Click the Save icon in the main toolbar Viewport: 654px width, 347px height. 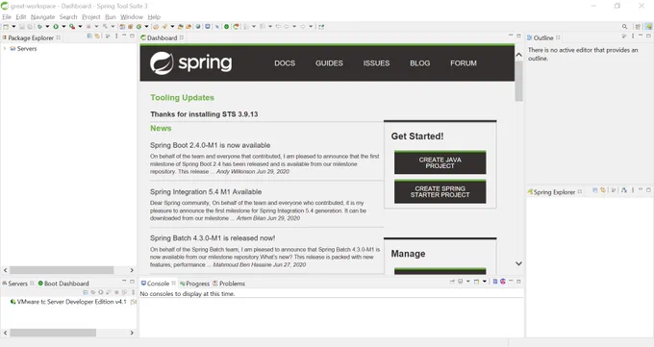point(22,27)
